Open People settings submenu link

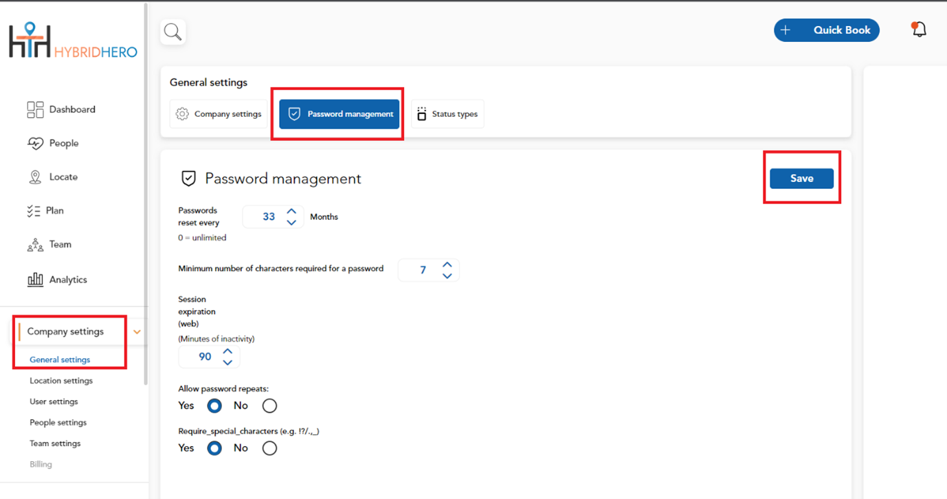click(x=58, y=423)
